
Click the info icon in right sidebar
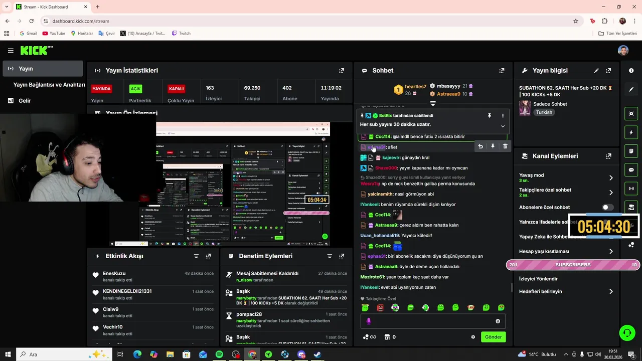(631, 71)
